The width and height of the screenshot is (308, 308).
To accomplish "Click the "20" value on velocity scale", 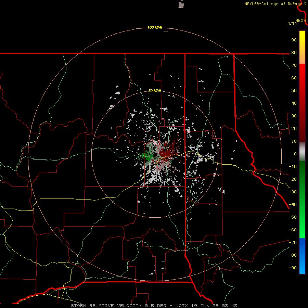I will coord(294,128).
